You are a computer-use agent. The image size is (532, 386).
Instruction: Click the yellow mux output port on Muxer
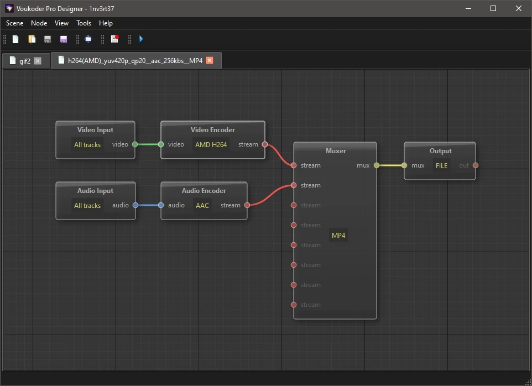[377, 165]
